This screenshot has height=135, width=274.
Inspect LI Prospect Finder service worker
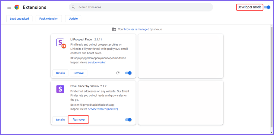[97, 62]
